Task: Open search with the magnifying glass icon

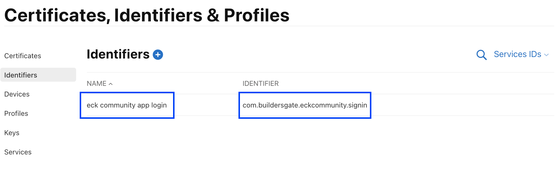Action: click(x=481, y=55)
